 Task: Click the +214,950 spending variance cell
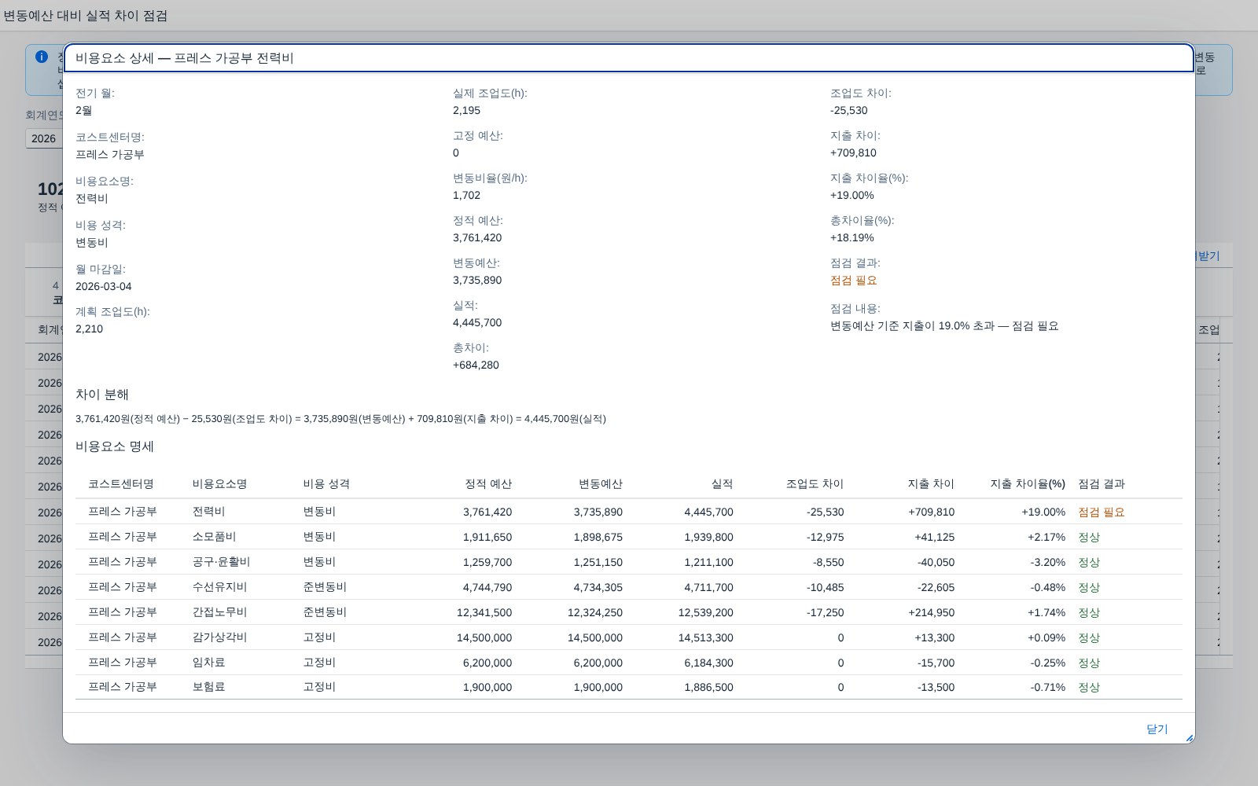coord(932,612)
